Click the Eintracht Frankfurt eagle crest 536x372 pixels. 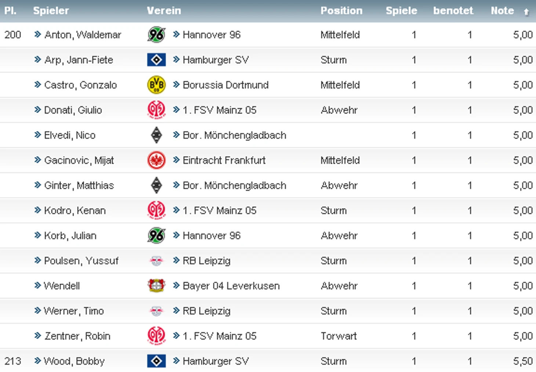(x=156, y=160)
